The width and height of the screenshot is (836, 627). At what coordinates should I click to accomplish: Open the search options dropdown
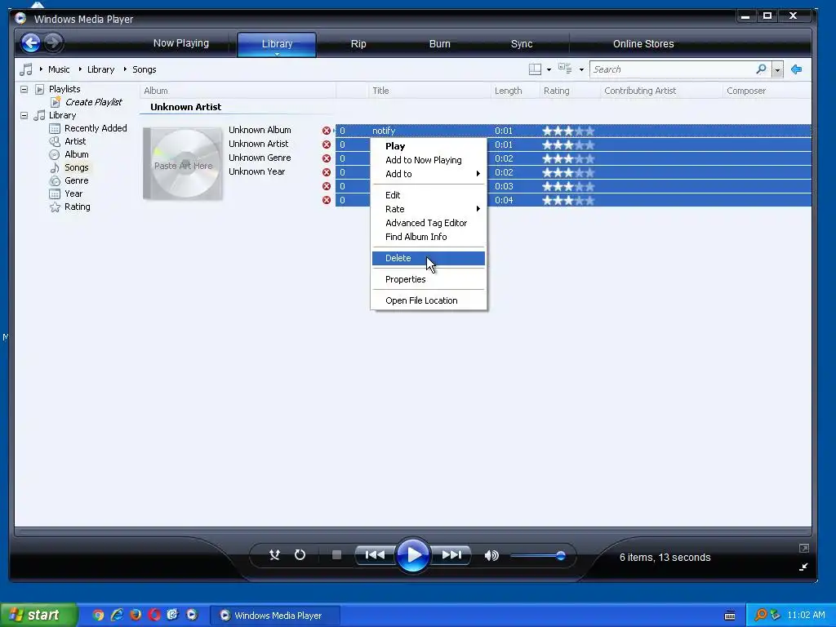pos(777,70)
